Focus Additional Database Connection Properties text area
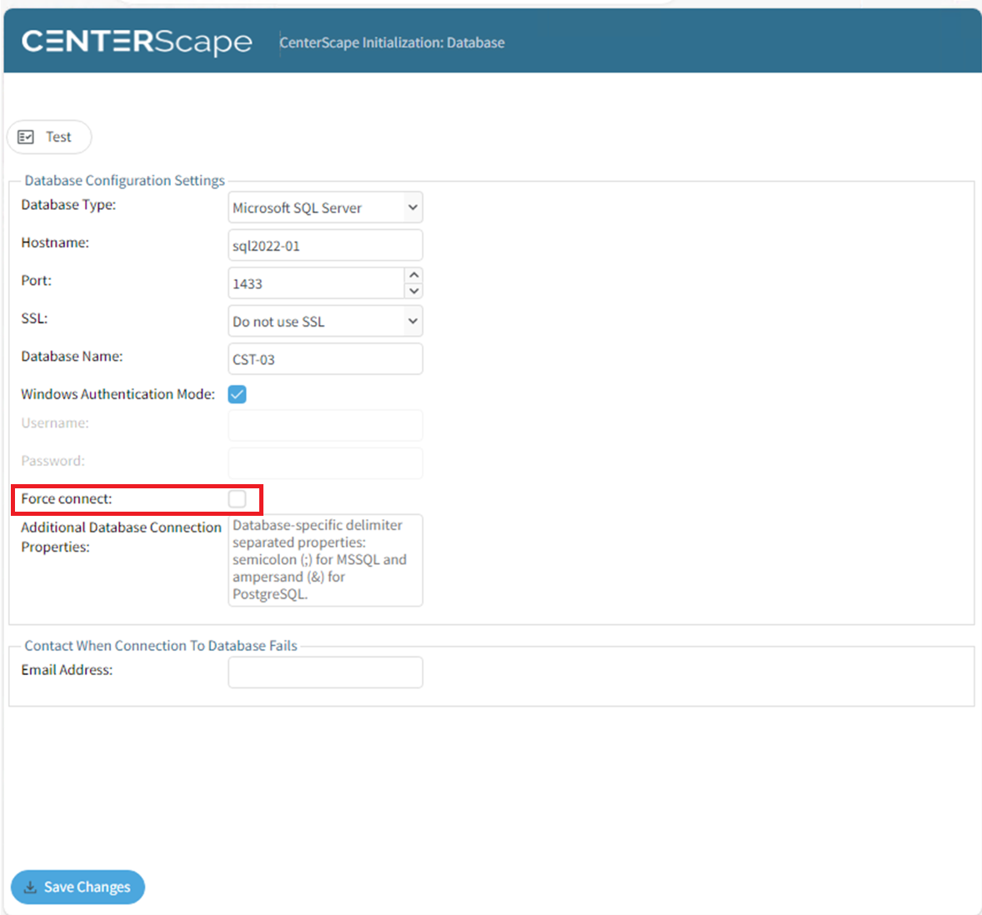 point(325,560)
